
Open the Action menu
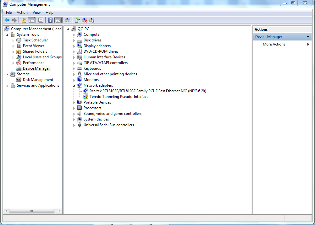click(x=22, y=13)
